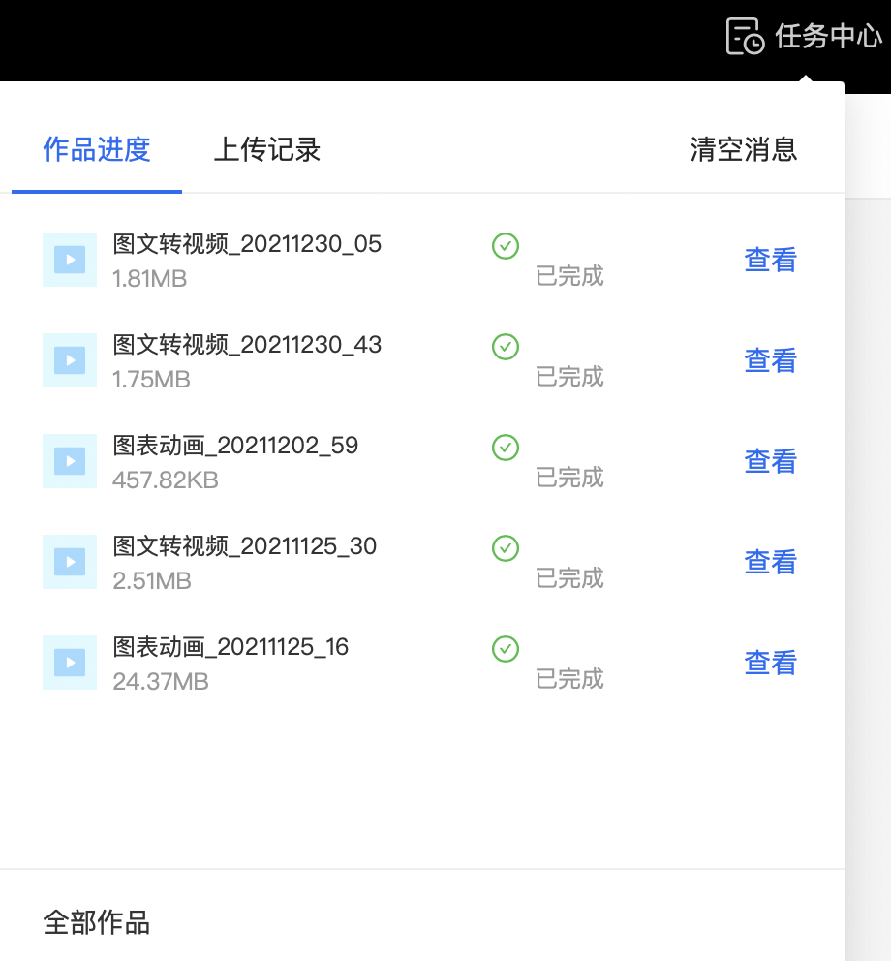Open the 任务中心 clock icon

[x=745, y=36]
